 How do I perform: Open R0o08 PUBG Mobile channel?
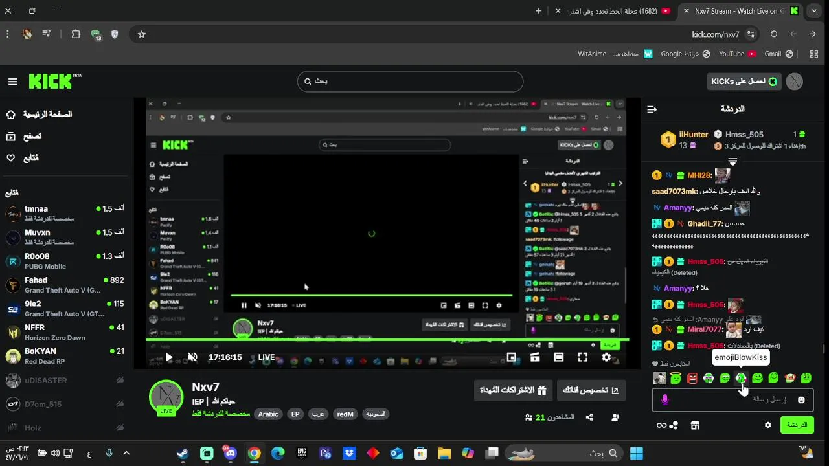[x=65, y=261]
